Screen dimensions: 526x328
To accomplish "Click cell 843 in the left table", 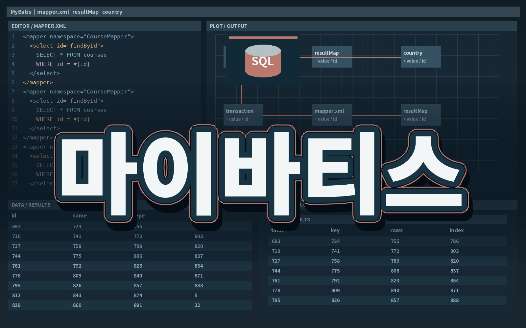I will [x=77, y=295].
